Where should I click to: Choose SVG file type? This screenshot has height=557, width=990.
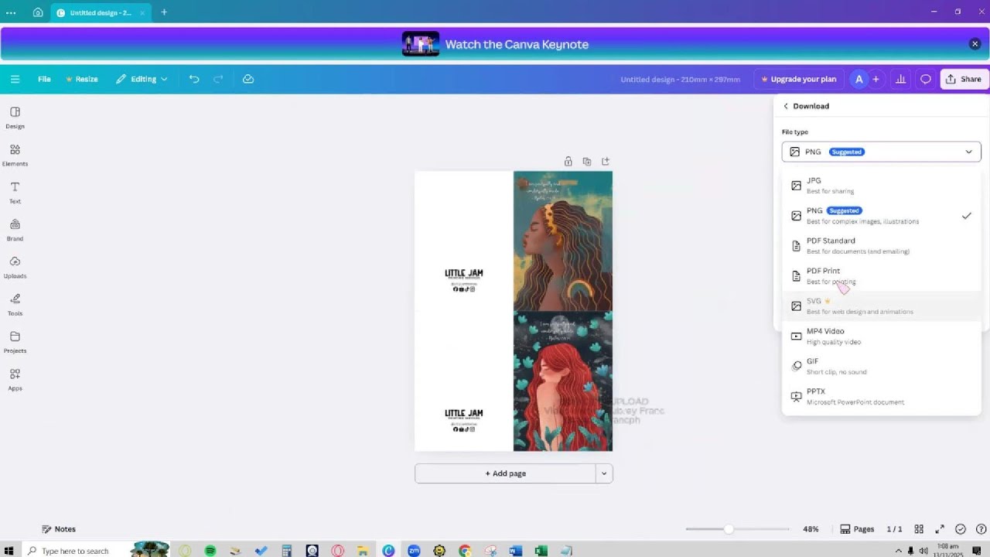[x=881, y=306]
